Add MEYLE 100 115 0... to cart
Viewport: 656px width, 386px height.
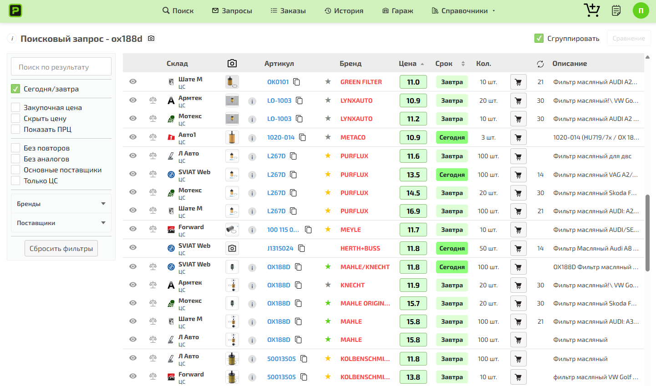point(519,230)
